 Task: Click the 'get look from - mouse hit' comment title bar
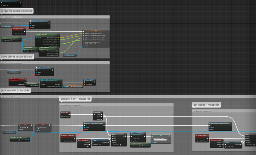coord(116,105)
